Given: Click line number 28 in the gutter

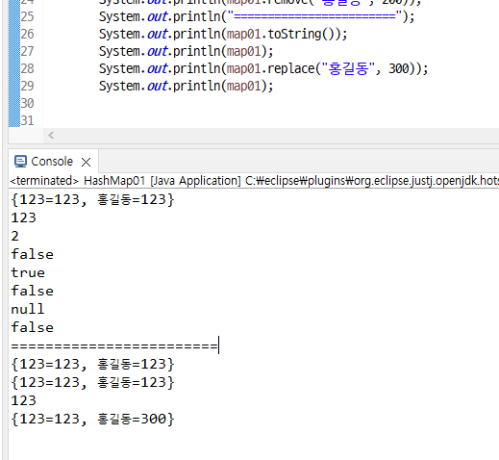Looking at the screenshot, I should point(27,68).
